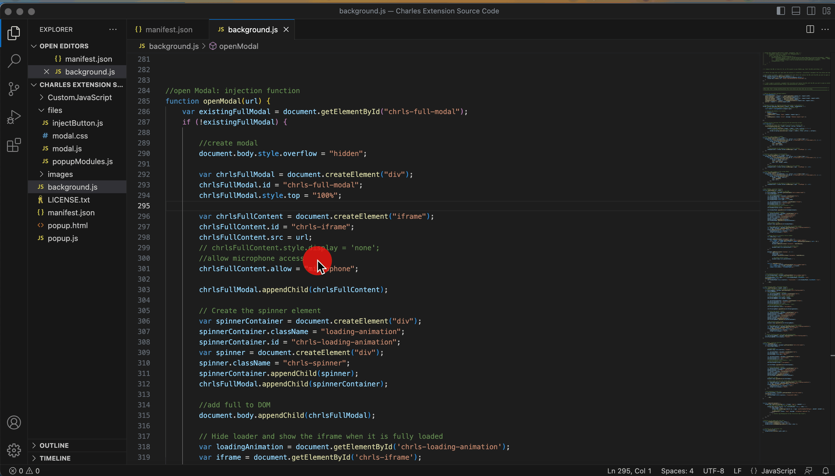Image resolution: width=835 pixels, height=476 pixels.
Task: Open the Manage gear menu
Action: [14, 450]
